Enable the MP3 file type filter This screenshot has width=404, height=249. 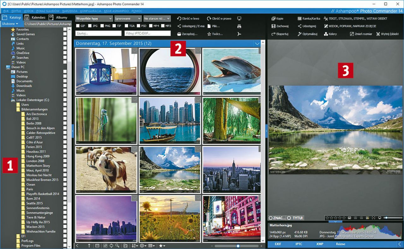click(x=163, y=26)
